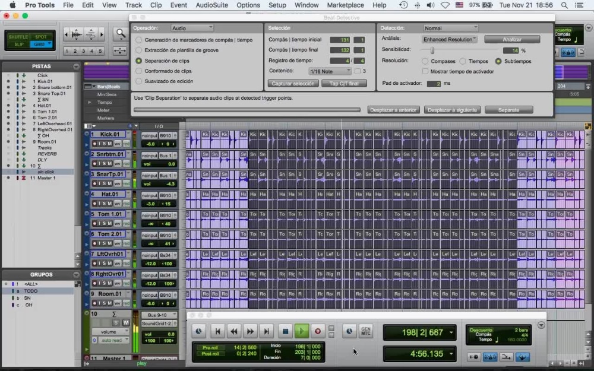The width and height of the screenshot is (594, 371).
Task: Stop playback with the transport Stop button
Action: tap(286, 331)
